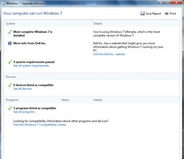Click 'More info from Dell Inc.' text

click(x=30, y=43)
